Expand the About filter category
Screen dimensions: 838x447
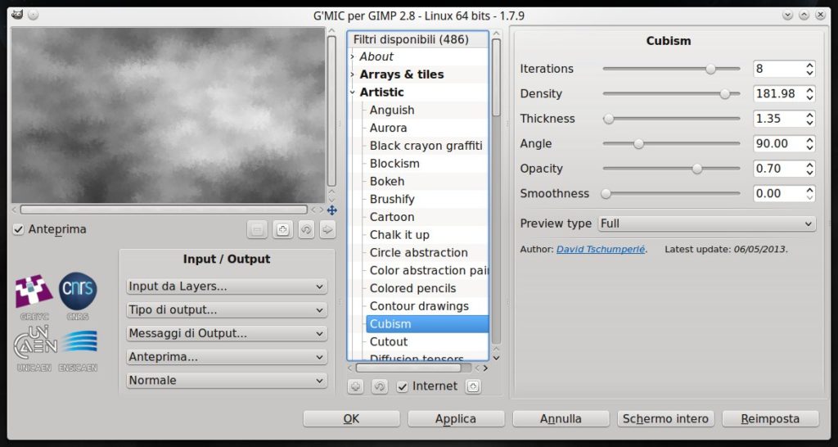pyautogui.click(x=352, y=56)
